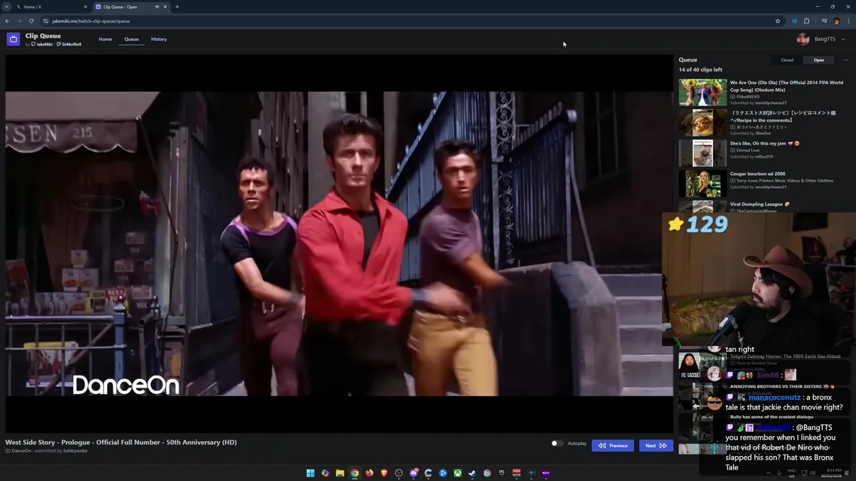Open the Xbox app from taskbar
Image resolution: width=856 pixels, height=481 pixels.
[x=457, y=473]
